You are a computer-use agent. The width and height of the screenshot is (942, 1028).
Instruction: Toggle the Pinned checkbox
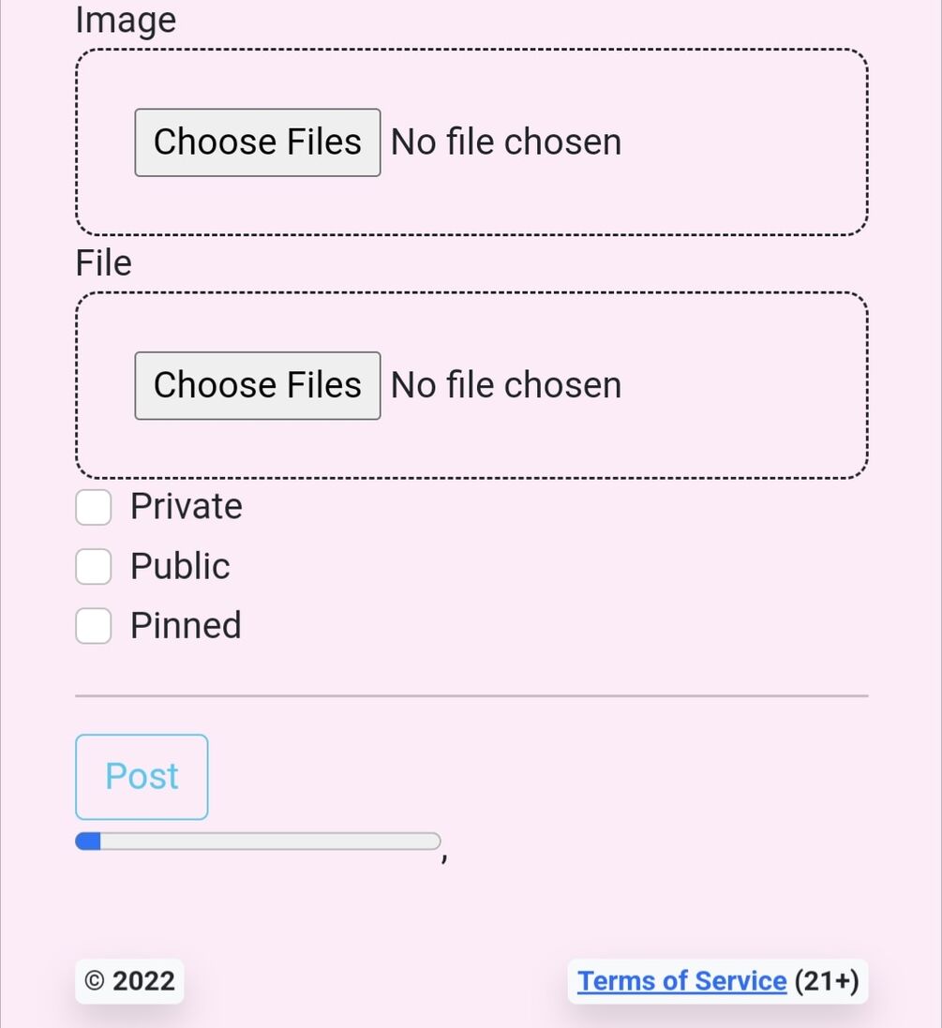click(x=94, y=625)
